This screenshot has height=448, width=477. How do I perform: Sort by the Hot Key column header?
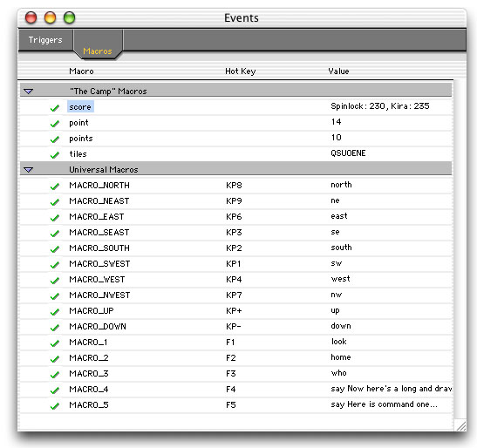coord(241,71)
